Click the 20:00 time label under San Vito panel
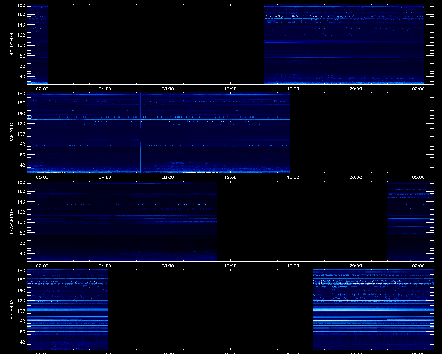The height and width of the screenshot is (354, 442). point(356,177)
